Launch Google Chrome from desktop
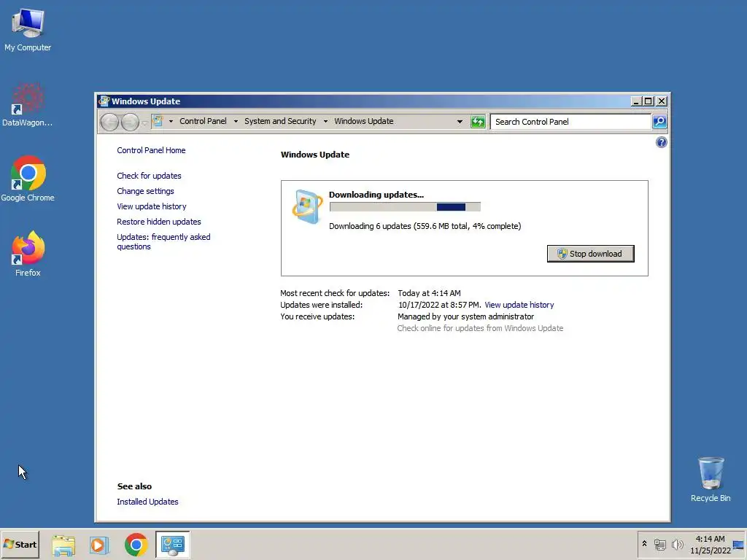 click(x=28, y=179)
